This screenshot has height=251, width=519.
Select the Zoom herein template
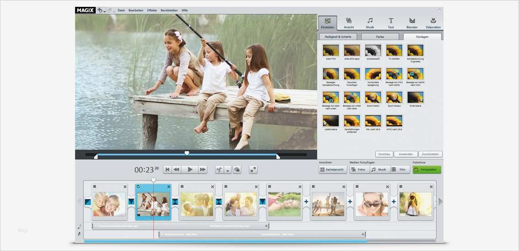[373, 97]
